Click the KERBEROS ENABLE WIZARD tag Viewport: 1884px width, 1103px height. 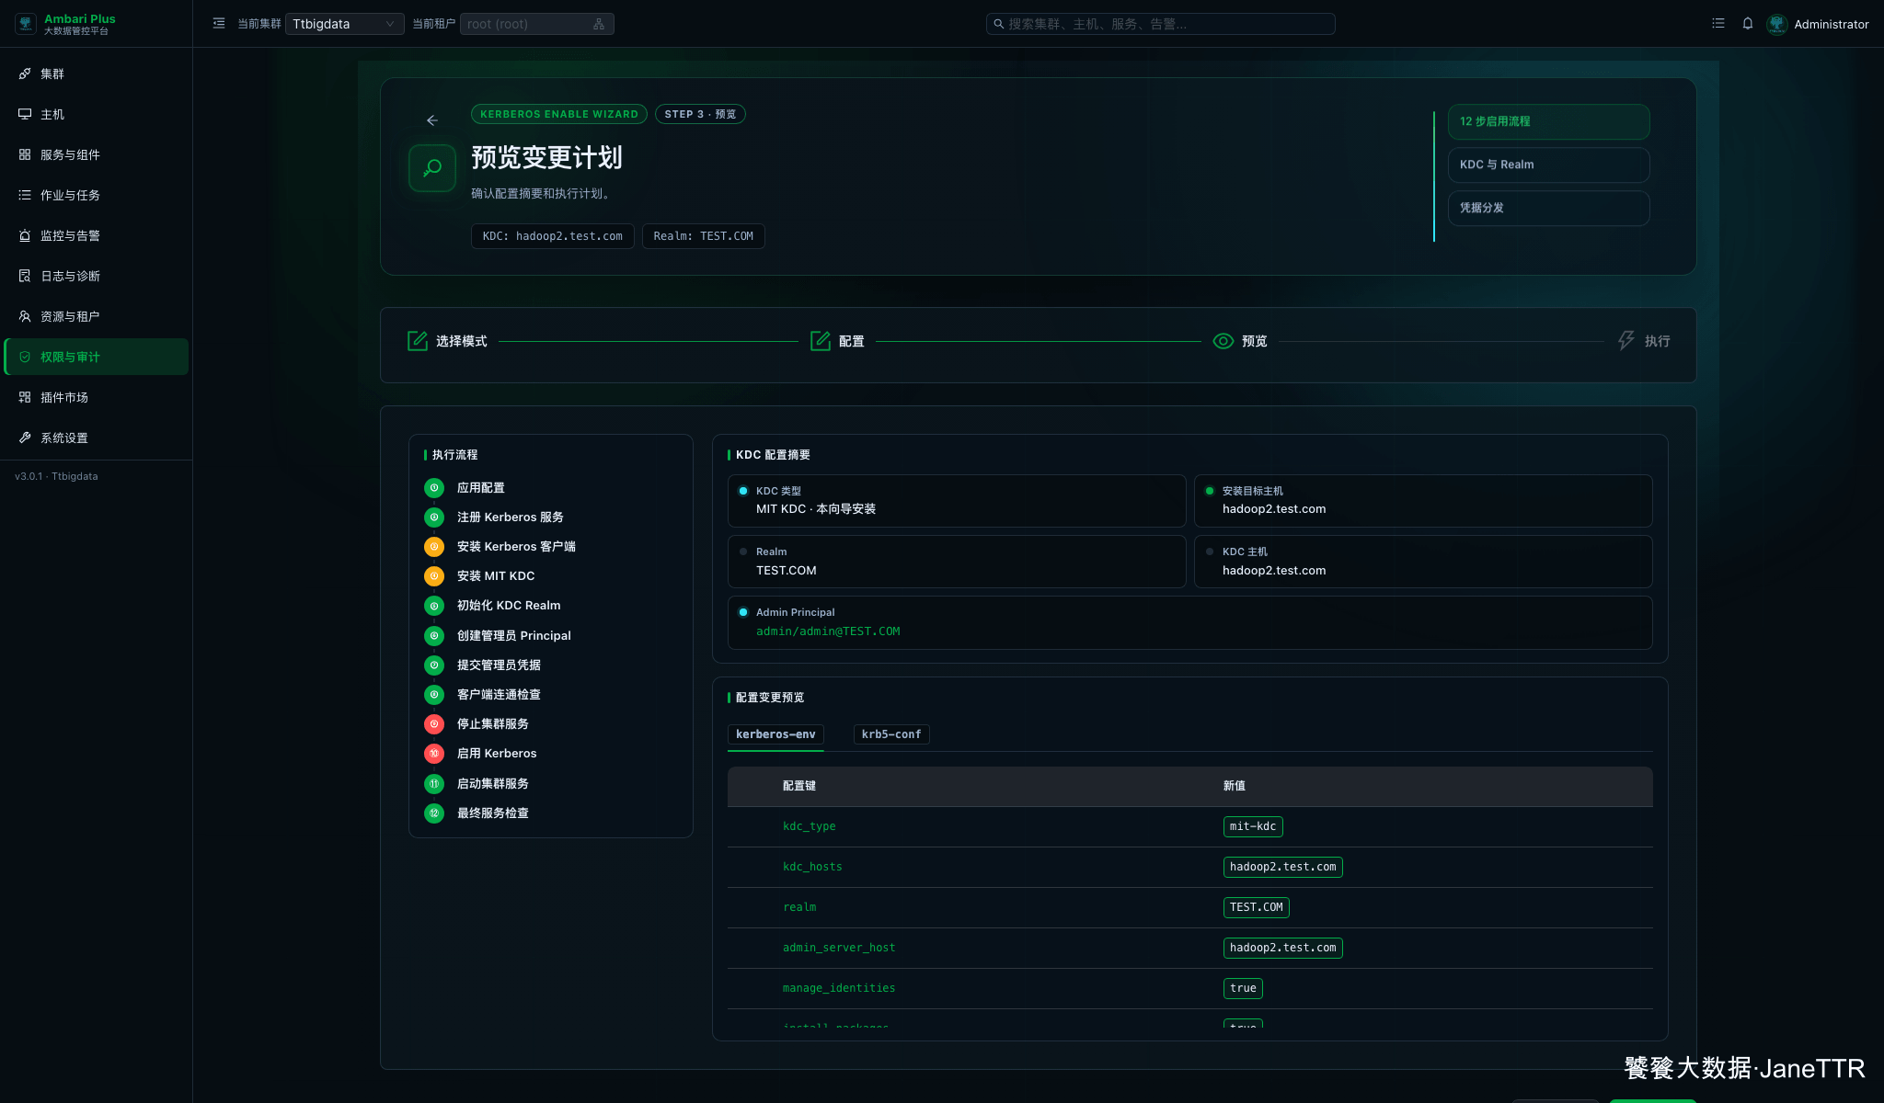coord(559,114)
